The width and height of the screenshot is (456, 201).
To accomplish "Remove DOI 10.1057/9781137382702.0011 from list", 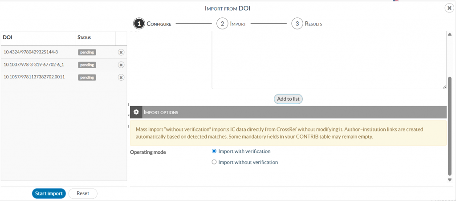I will [121, 77].
